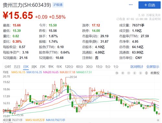Open the three-dots more options menu

(131, 5)
